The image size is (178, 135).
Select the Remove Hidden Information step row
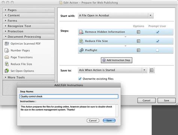click(125, 32)
